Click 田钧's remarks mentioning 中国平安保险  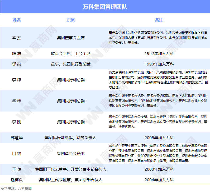pos(158,153)
